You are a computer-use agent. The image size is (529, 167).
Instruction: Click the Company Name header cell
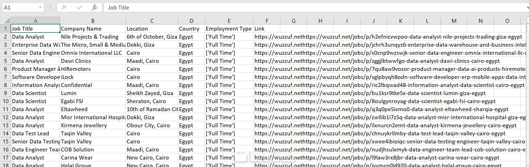coord(93,29)
